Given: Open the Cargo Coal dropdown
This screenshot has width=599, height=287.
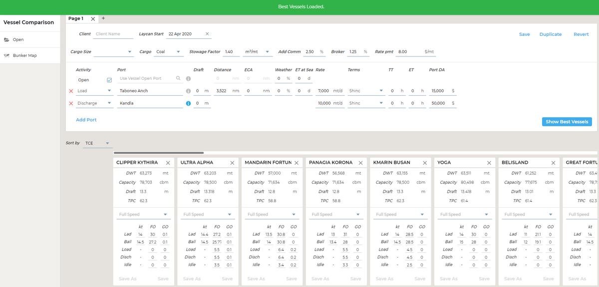Looking at the screenshot, I should pos(169,51).
